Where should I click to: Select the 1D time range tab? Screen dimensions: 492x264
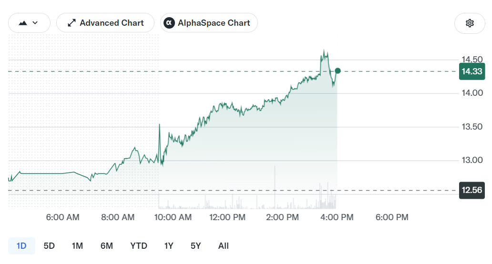coord(21,246)
